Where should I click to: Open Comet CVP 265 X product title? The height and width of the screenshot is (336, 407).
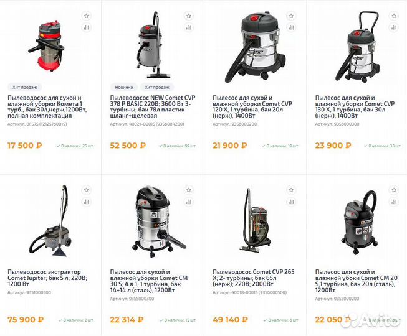click(254, 278)
